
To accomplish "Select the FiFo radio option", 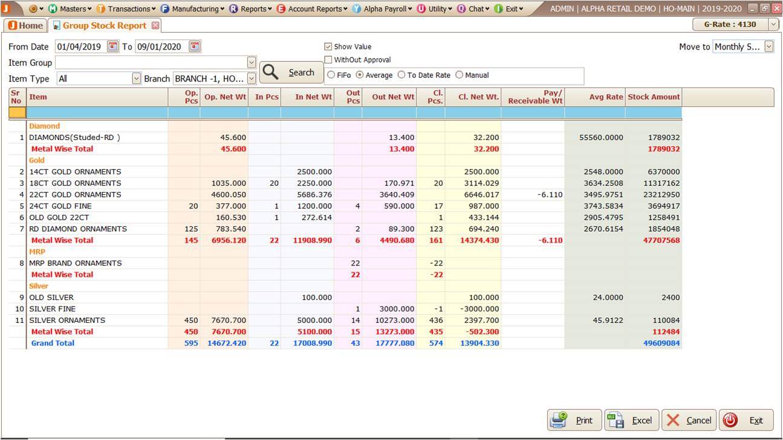I will (x=331, y=75).
